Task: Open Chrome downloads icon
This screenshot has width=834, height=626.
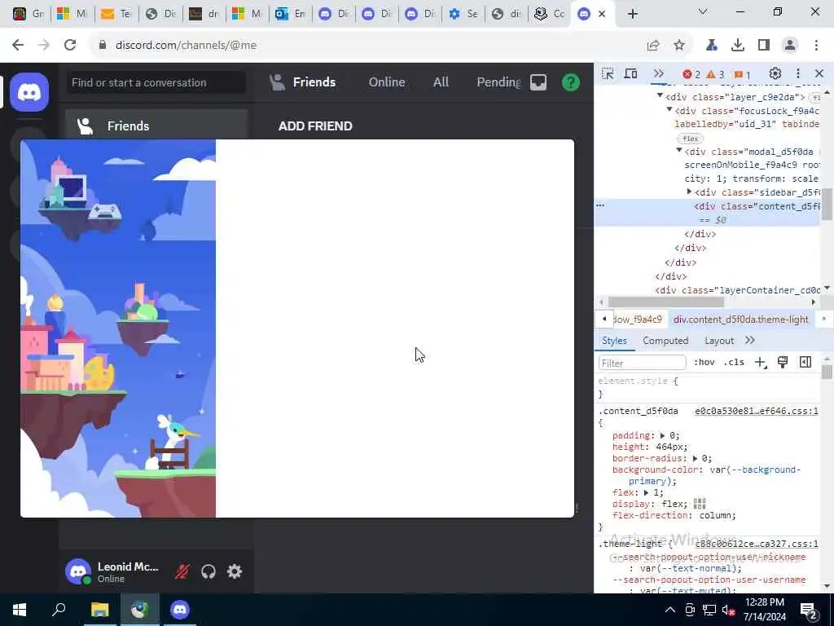Action: 738,46
